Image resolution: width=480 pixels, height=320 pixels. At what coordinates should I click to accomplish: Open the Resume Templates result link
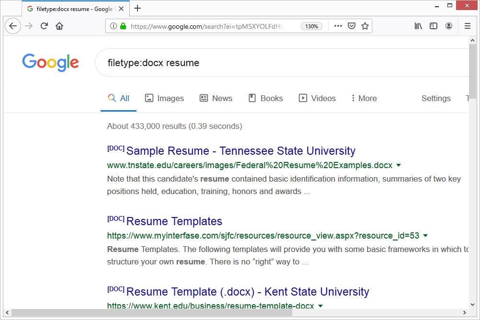pyautogui.click(x=174, y=221)
